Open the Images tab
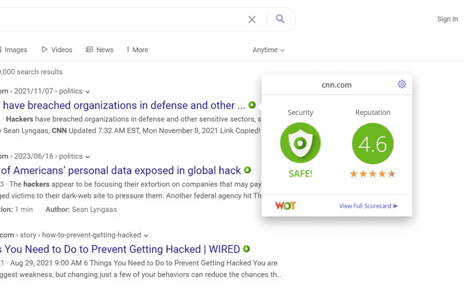464x290 pixels. pyautogui.click(x=13, y=50)
